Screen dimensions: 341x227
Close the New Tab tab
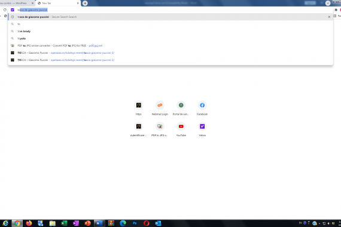[x=78, y=3]
